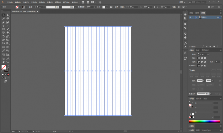Select the Free Transform tool
The width and height of the screenshot is (223, 133).
tap(8, 40)
